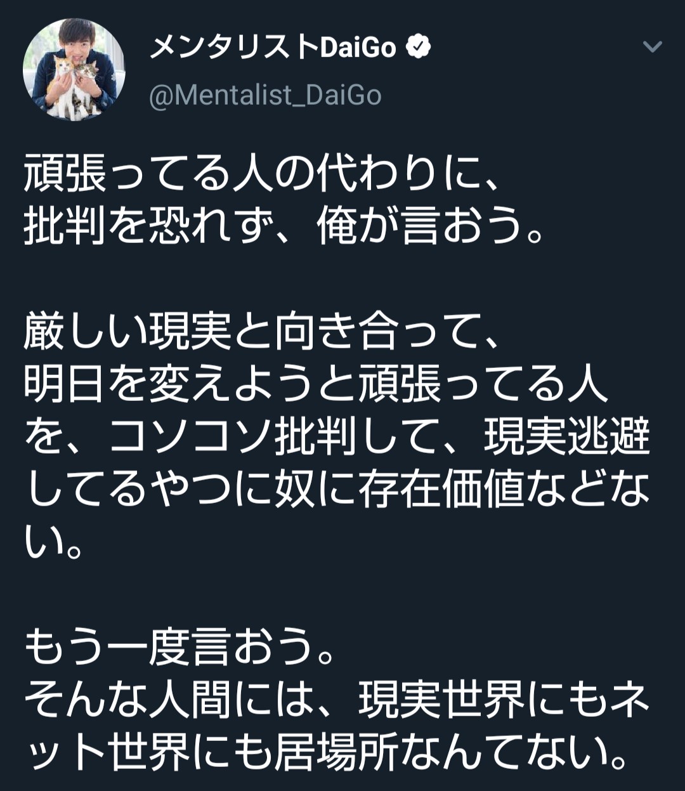Image resolution: width=685 pixels, height=791 pixels.
Task: Open the tweet options chevron menu
Action: 653,47
